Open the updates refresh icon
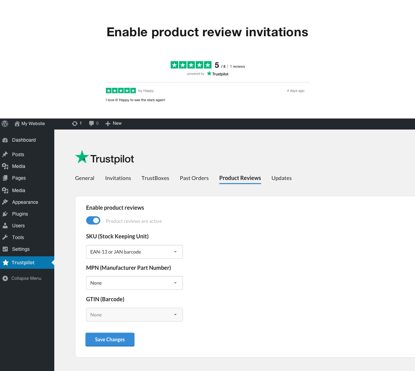The height and width of the screenshot is (371, 415). [x=75, y=123]
